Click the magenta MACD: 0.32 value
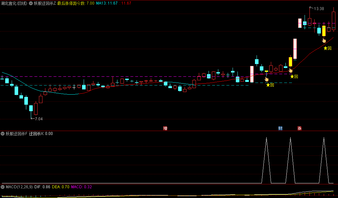The height and width of the screenshot is (198, 338). point(81,187)
